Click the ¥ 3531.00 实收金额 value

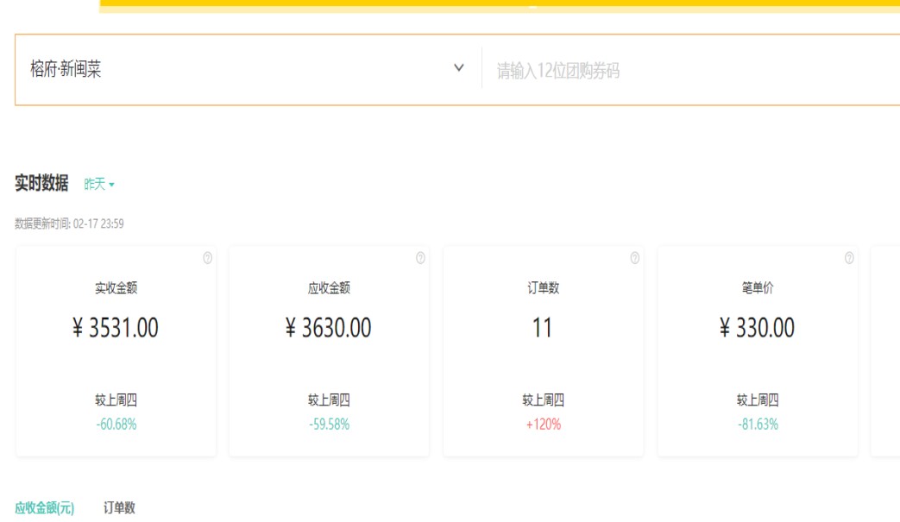pyautogui.click(x=116, y=328)
